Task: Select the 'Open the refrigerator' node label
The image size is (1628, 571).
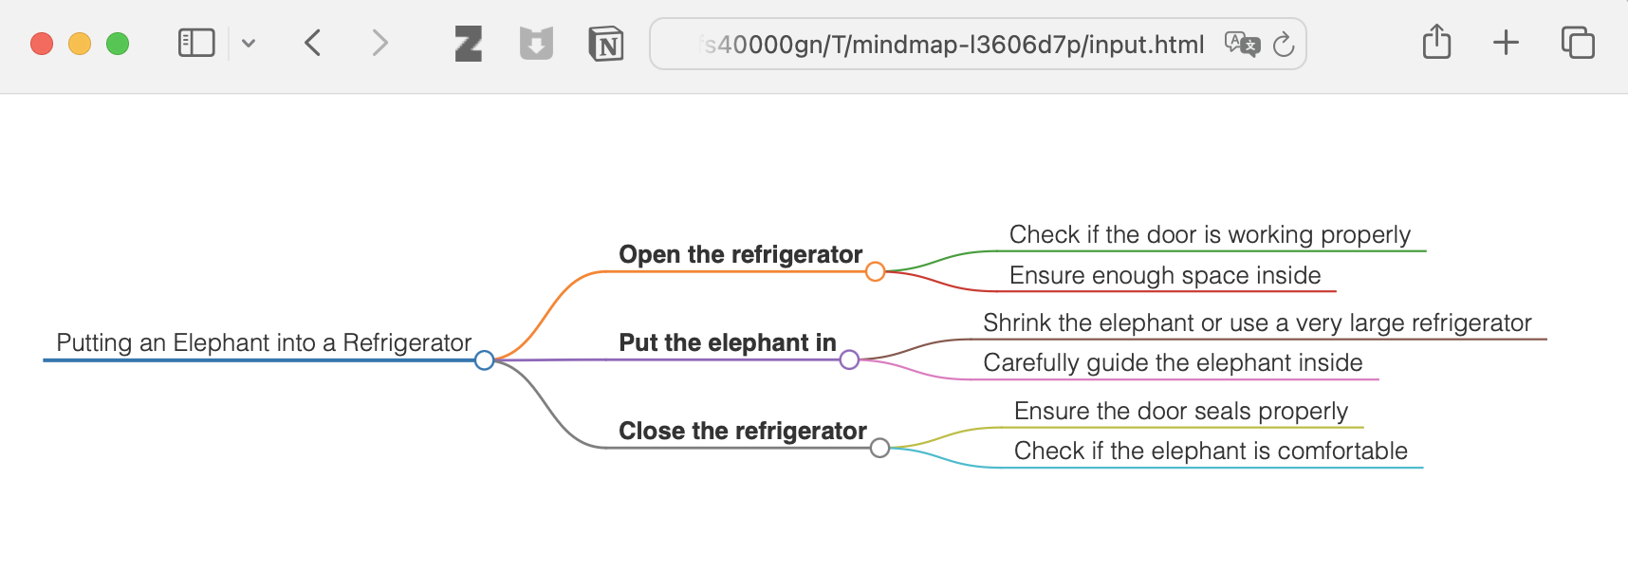Action: (x=740, y=254)
